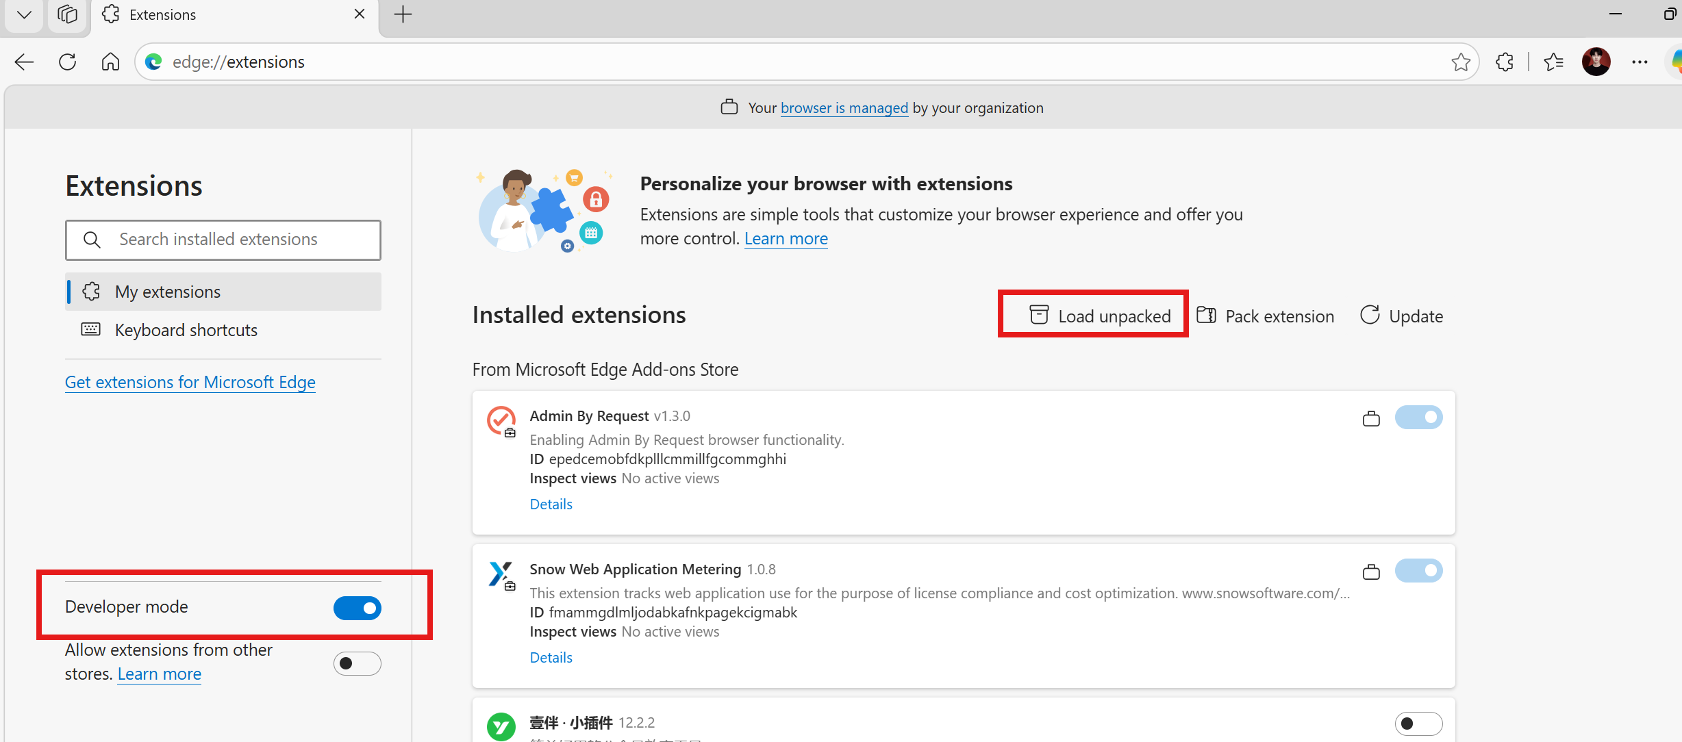Open Get extensions for Microsoft Edge link
The image size is (1682, 742).
pos(190,382)
